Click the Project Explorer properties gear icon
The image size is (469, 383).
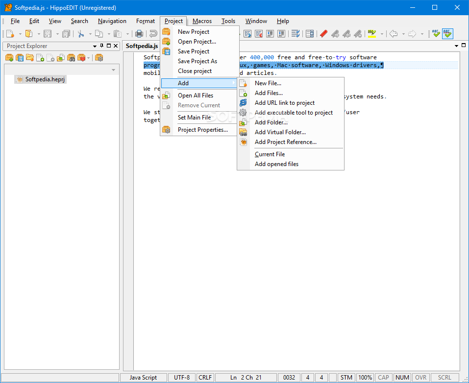click(99, 58)
